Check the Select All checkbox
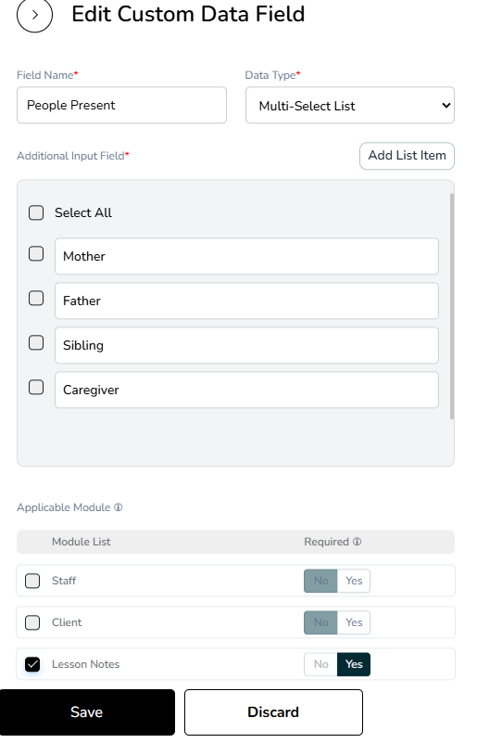 [x=36, y=212]
